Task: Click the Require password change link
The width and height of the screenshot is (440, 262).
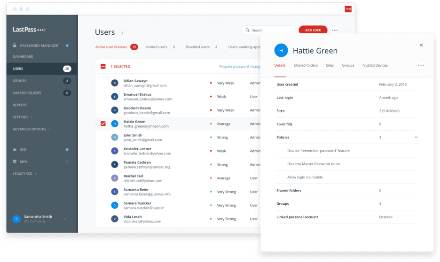Action: pos(240,67)
